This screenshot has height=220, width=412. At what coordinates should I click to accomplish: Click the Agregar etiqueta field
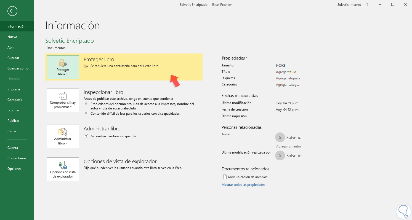pos(288,78)
